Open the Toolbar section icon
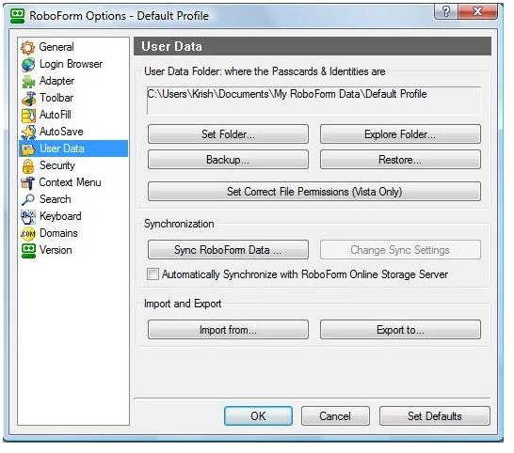The image size is (514, 453). (x=28, y=98)
